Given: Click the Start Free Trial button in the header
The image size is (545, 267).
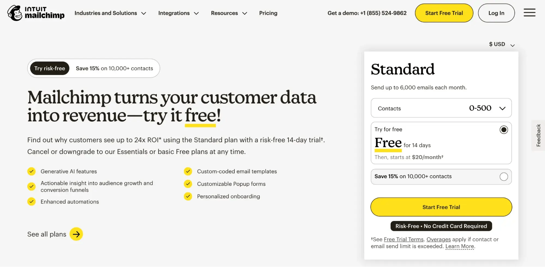Looking at the screenshot, I should point(444,13).
